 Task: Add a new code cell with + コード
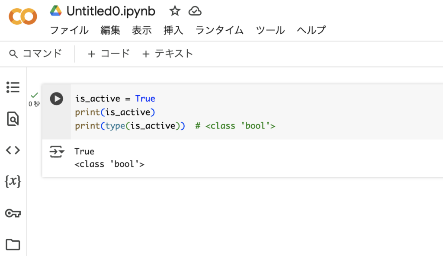[x=109, y=53]
